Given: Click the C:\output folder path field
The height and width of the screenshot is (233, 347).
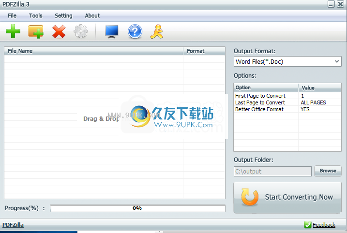Looking at the screenshot, I should (x=272, y=171).
